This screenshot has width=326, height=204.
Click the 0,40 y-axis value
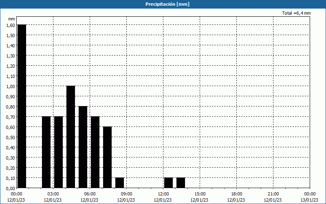[11, 147]
